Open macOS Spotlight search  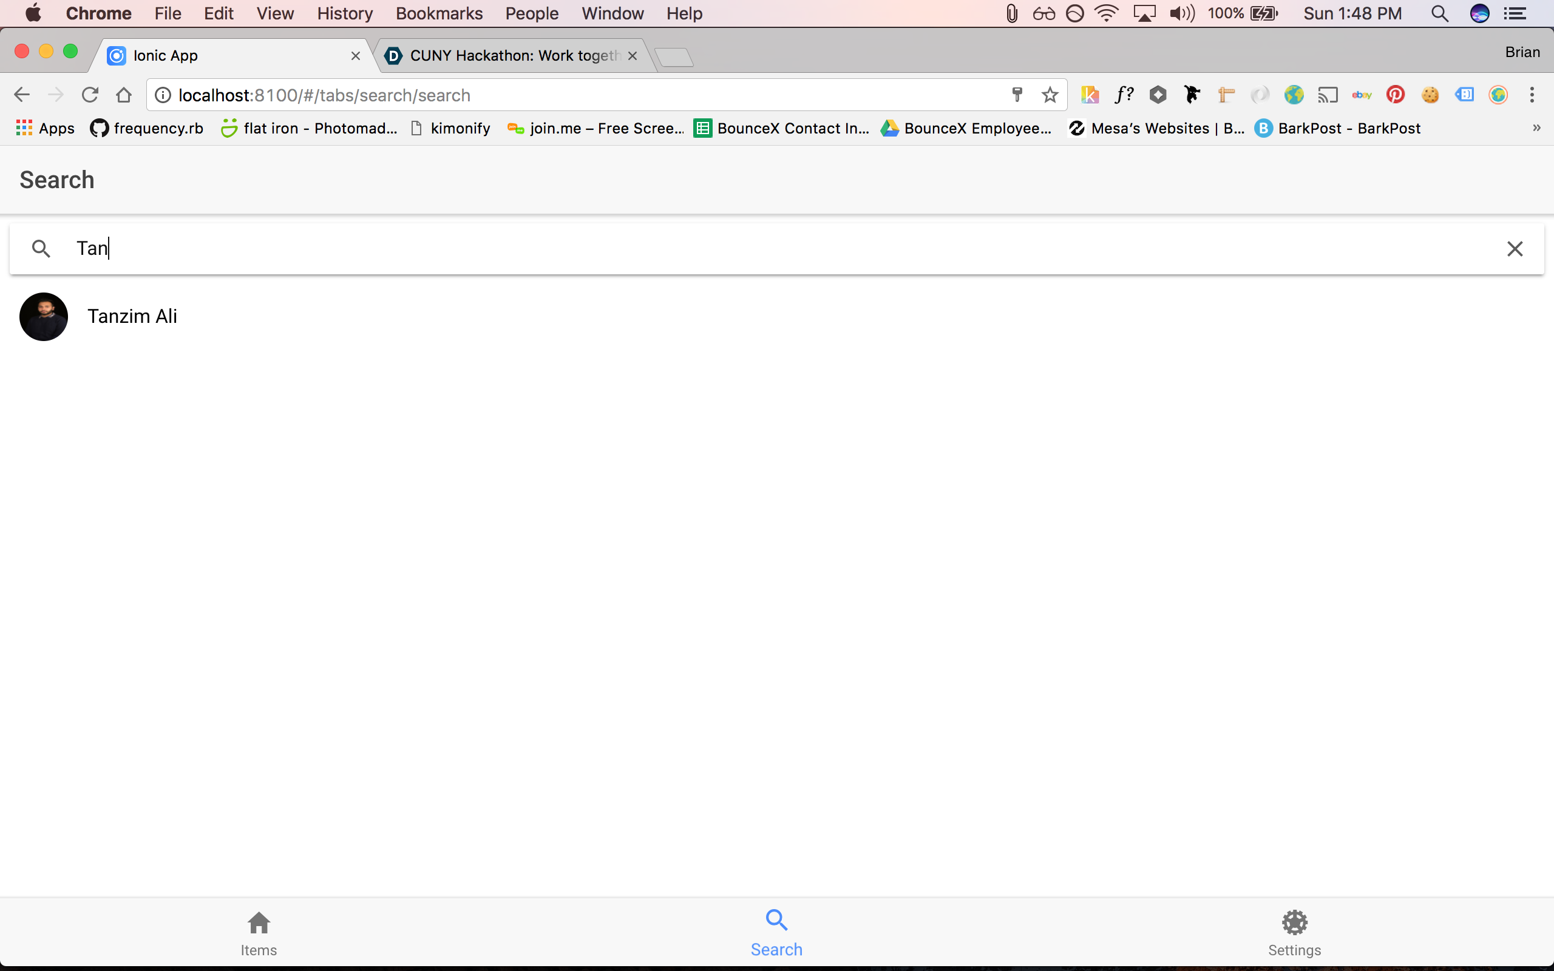(x=1440, y=13)
